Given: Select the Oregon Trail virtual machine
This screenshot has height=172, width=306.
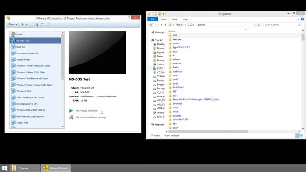Looking at the screenshot, I should 35,123.
